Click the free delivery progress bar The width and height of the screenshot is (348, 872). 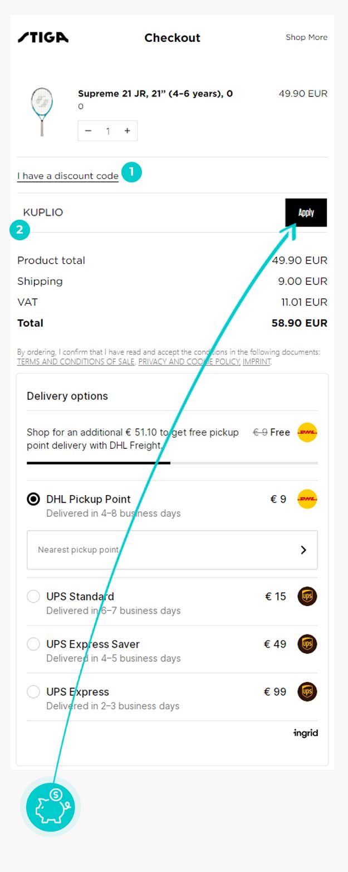172,463
